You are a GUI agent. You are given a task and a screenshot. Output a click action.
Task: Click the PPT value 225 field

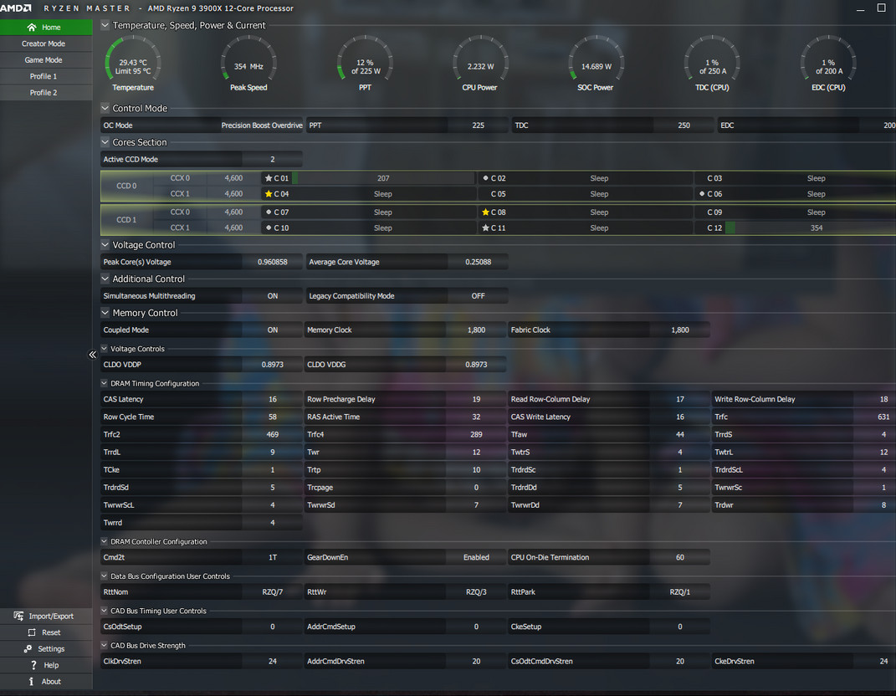478,125
